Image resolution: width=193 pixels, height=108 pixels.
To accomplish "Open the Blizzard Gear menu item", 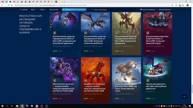I will click(54, 10).
